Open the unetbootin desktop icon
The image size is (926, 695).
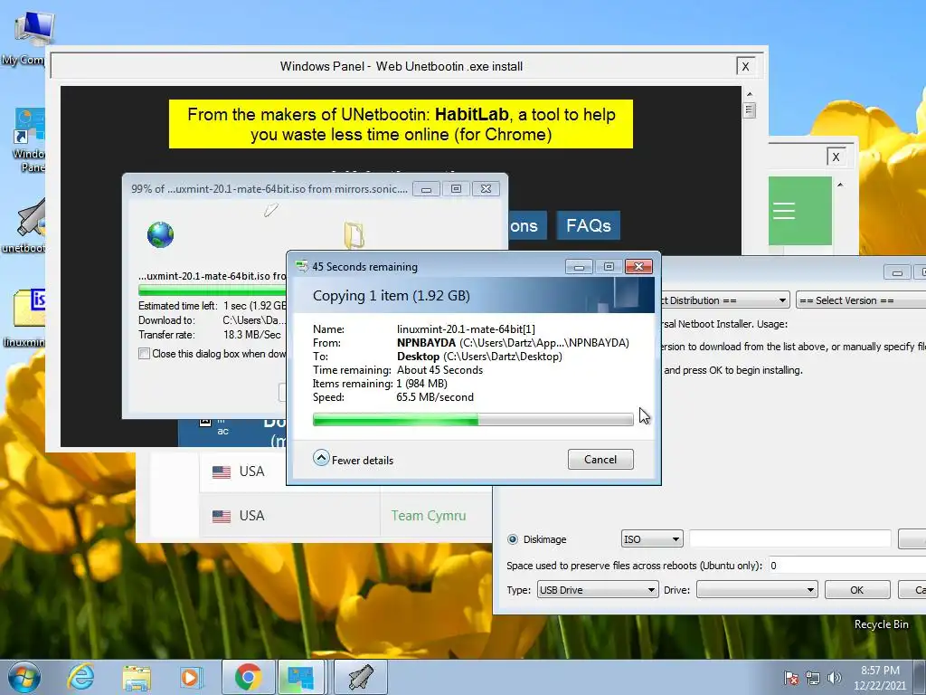click(x=26, y=227)
